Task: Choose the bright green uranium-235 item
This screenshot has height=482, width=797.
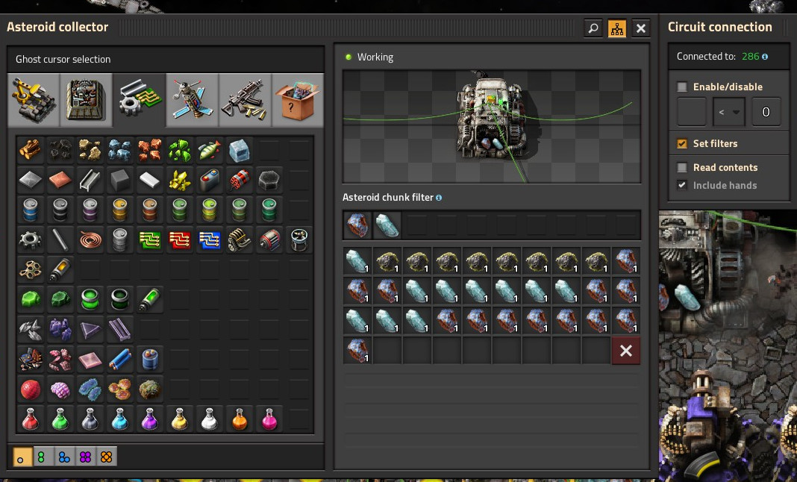Action: 31,299
